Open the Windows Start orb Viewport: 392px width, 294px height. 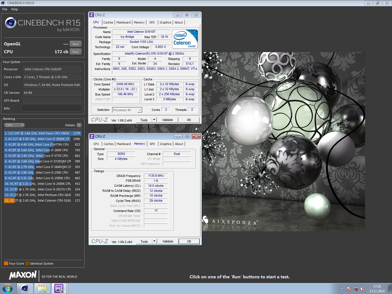tap(7, 288)
